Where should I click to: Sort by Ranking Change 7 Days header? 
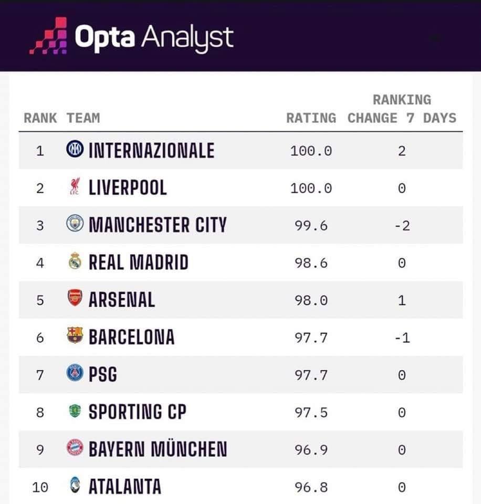point(402,109)
